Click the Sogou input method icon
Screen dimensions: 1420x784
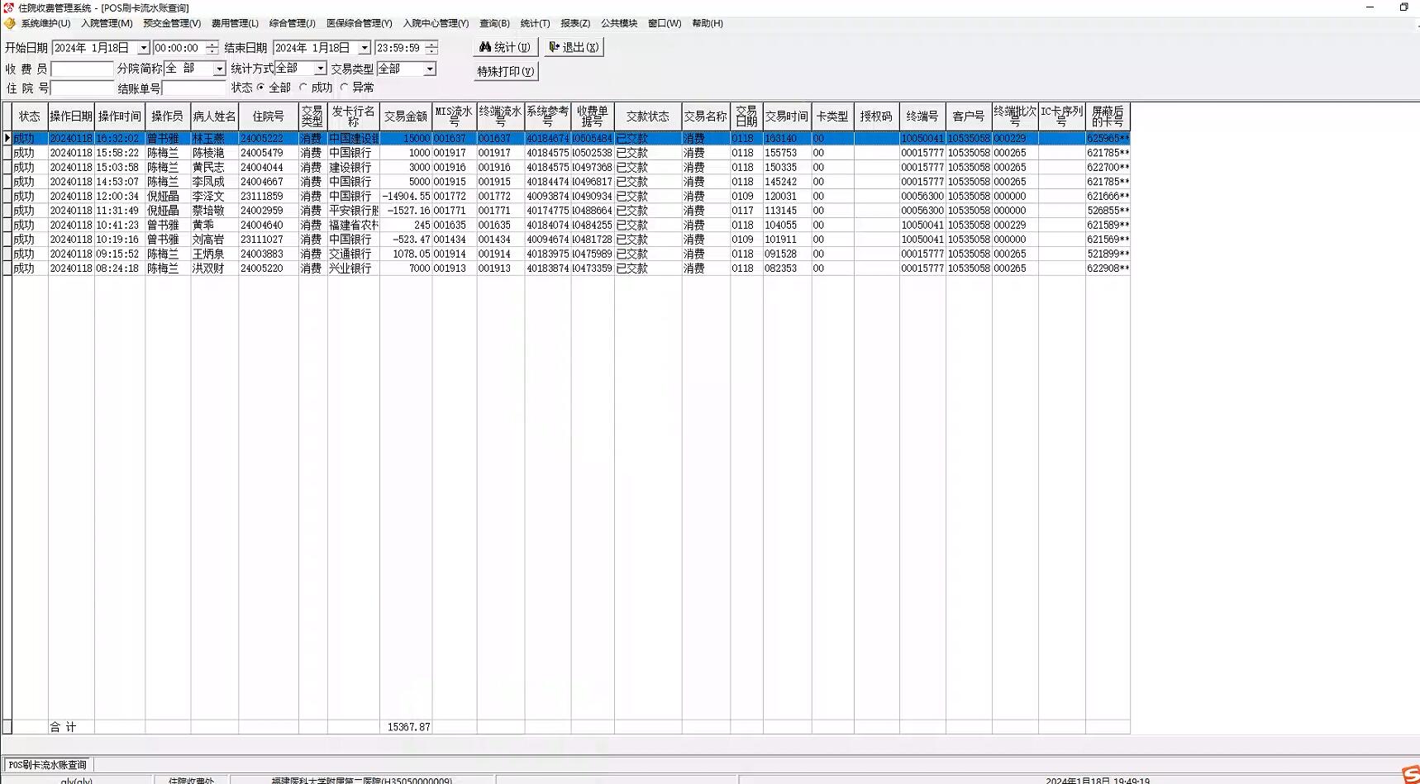tap(1411, 775)
